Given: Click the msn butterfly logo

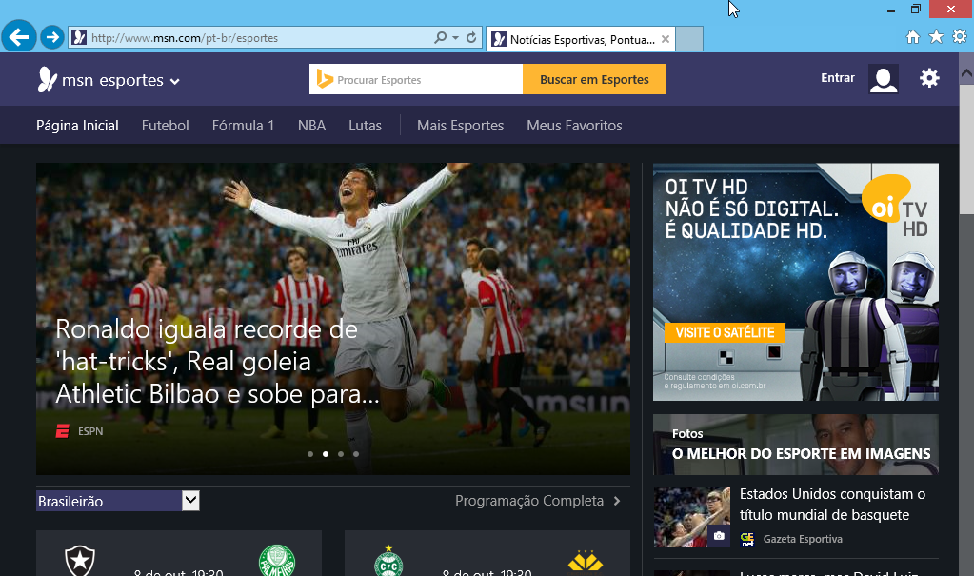Looking at the screenshot, I should (48, 80).
